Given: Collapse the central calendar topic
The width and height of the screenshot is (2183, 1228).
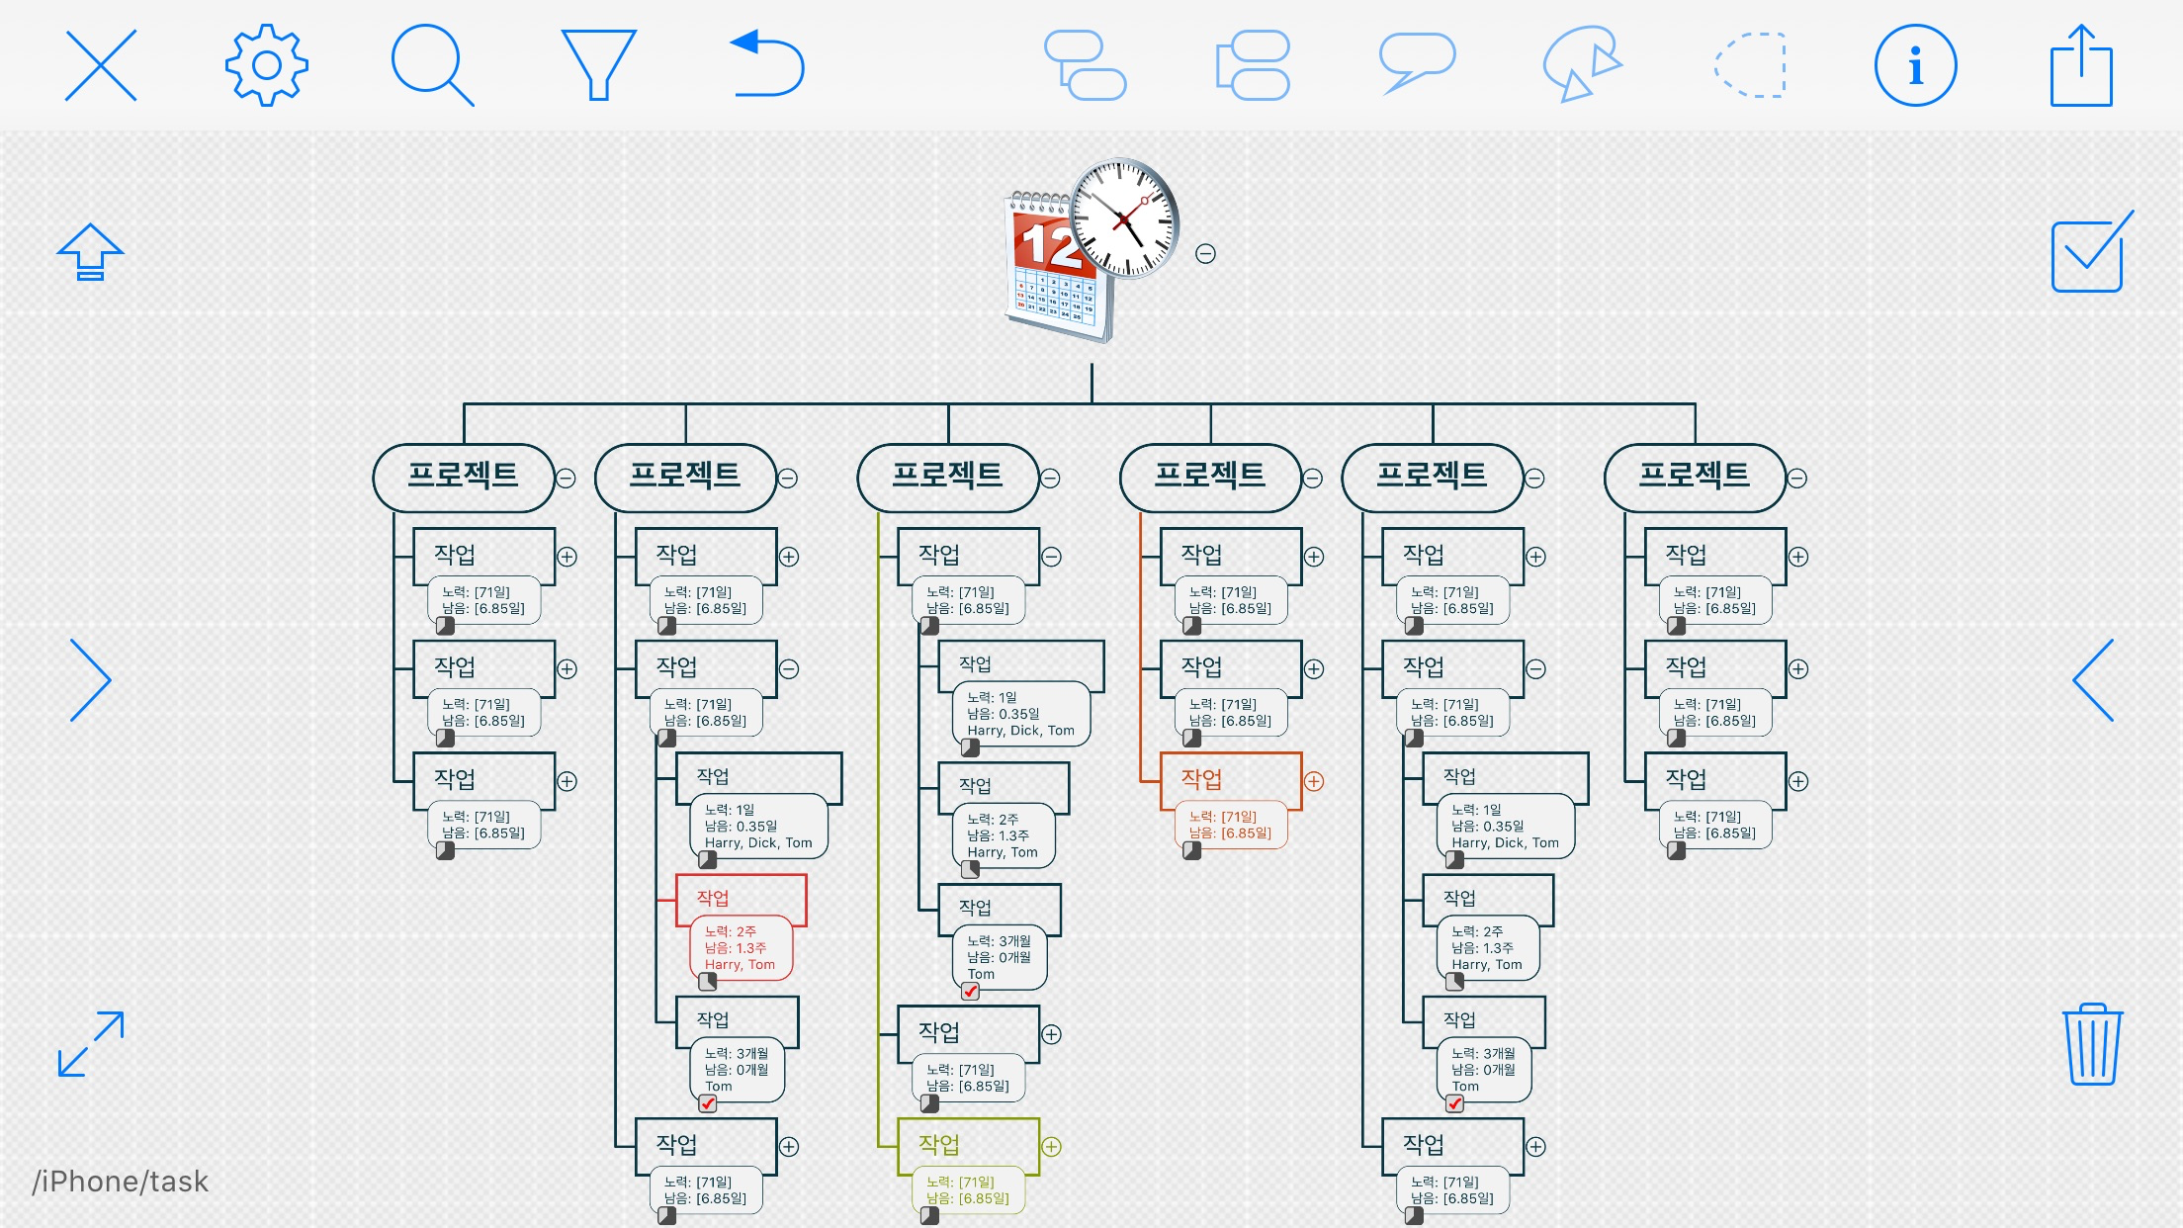Looking at the screenshot, I should [x=1206, y=254].
